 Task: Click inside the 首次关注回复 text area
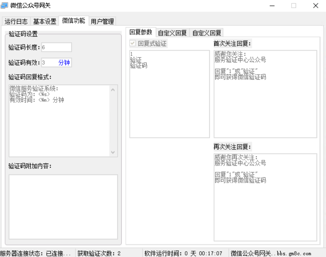coord(265,94)
